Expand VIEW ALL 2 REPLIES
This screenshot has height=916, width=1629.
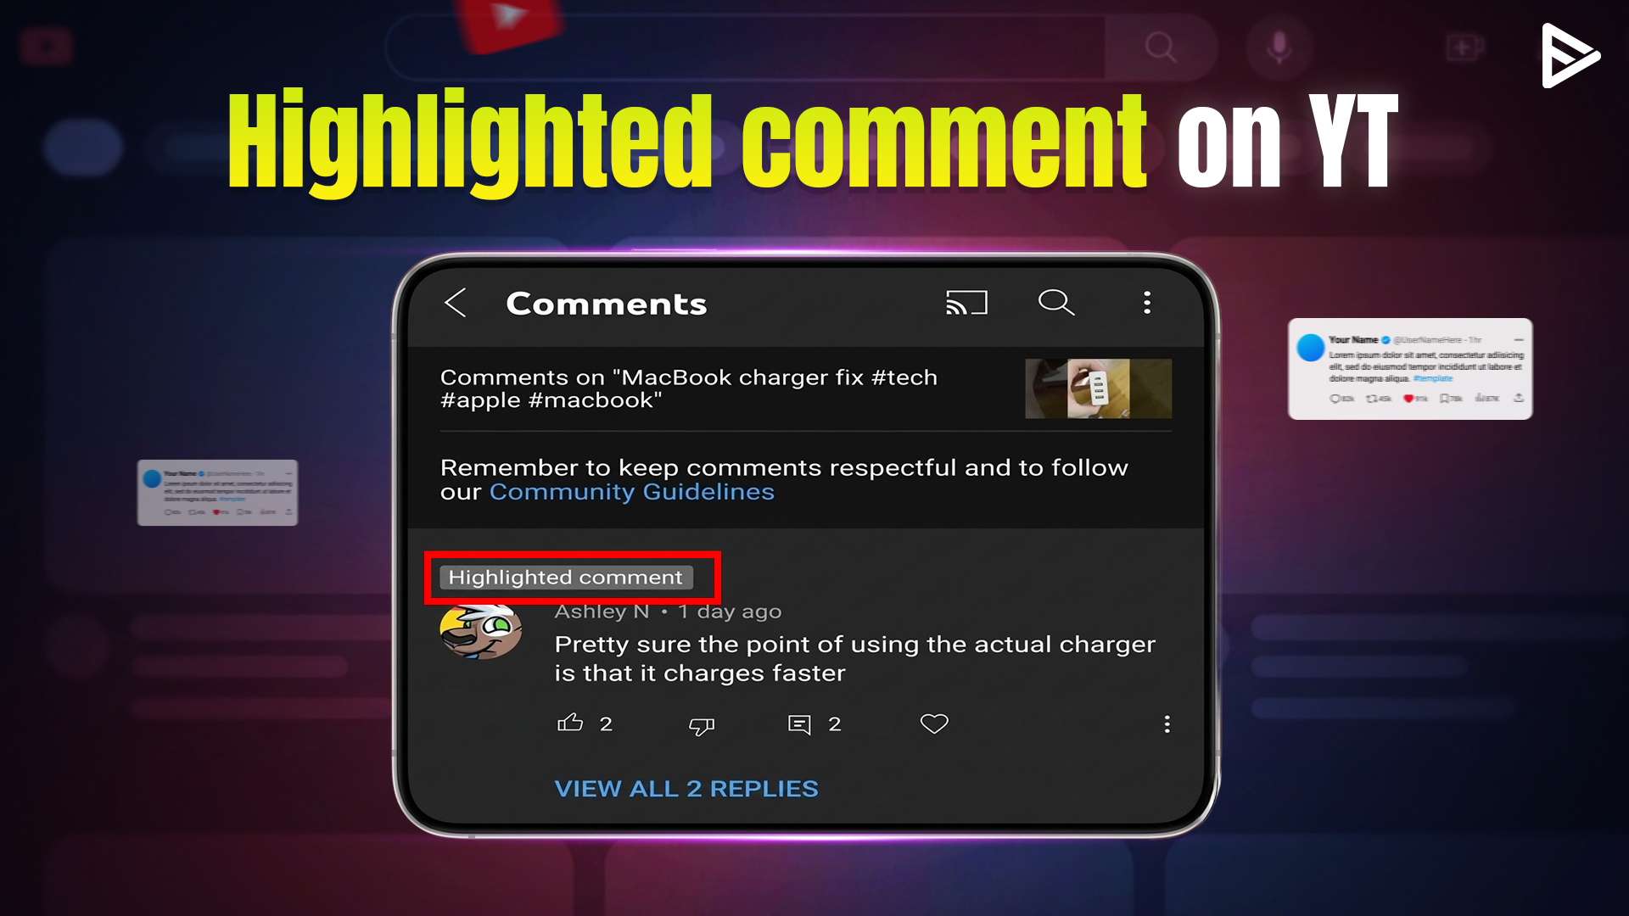[x=686, y=789]
